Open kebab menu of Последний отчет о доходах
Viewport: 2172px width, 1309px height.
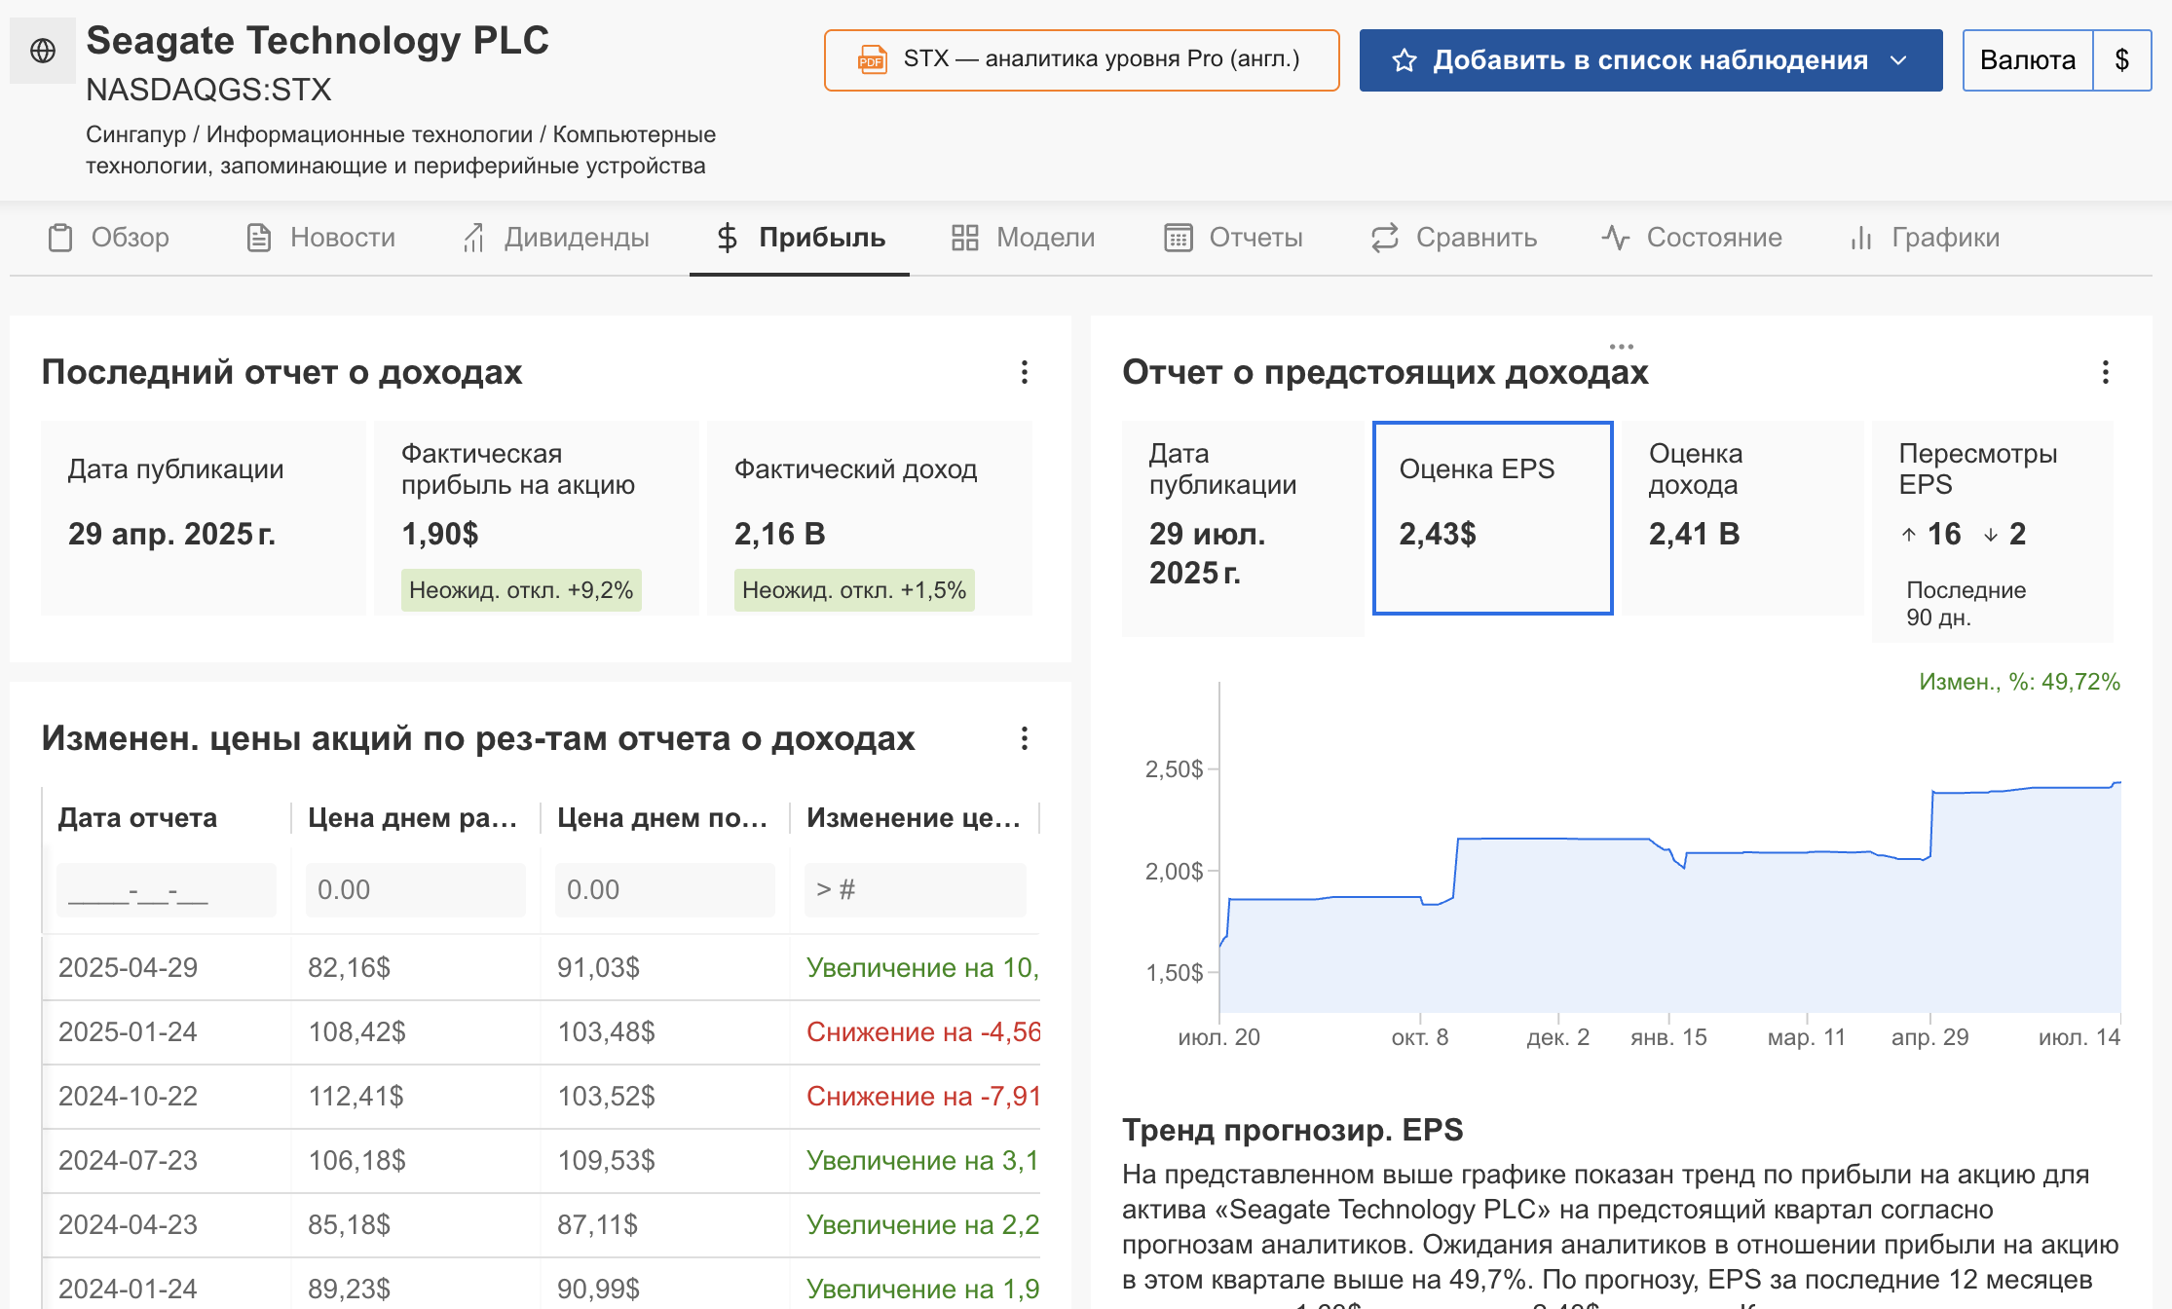click(x=1025, y=372)
